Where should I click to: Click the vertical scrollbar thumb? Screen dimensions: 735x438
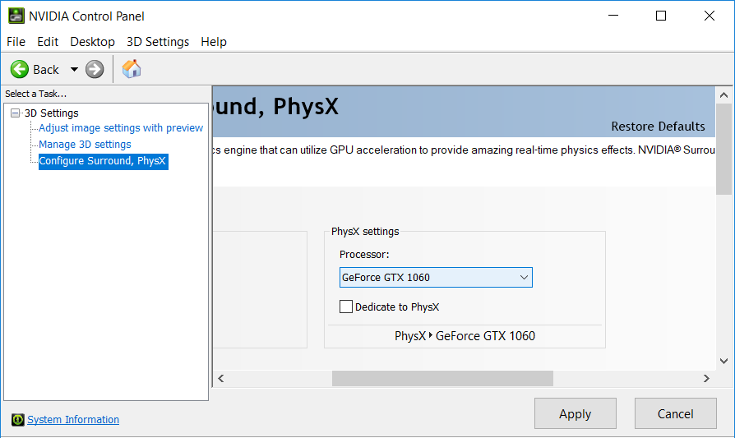723,150
